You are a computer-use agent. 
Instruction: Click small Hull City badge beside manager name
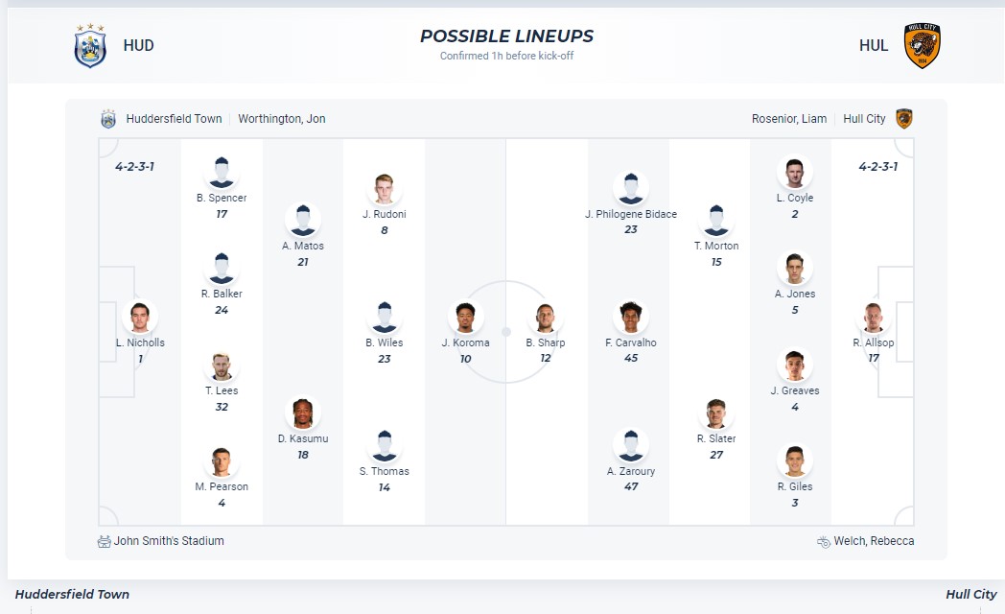tap(903, 119)
